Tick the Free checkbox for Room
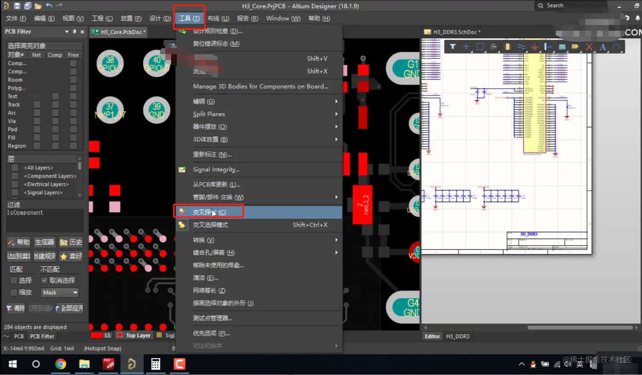 pyautogui.click(x=73, y=80)
